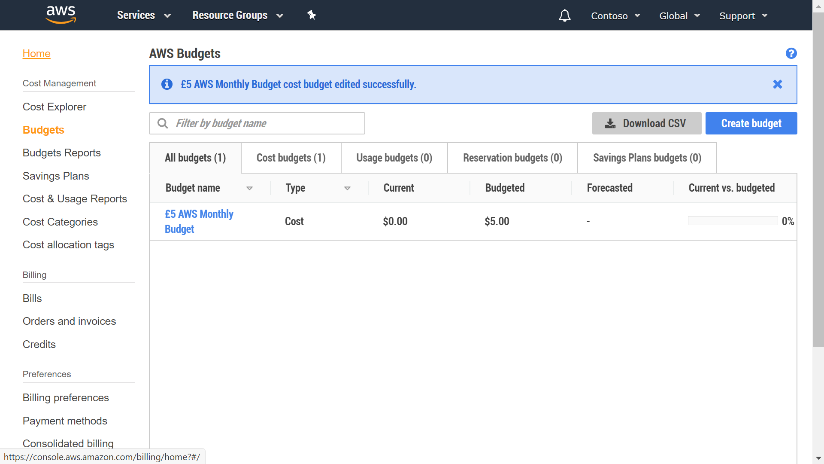The height and width of the screenshot is (464, 824).
Task: Open the pin shortcuts icon
Action: coord(312,15)
